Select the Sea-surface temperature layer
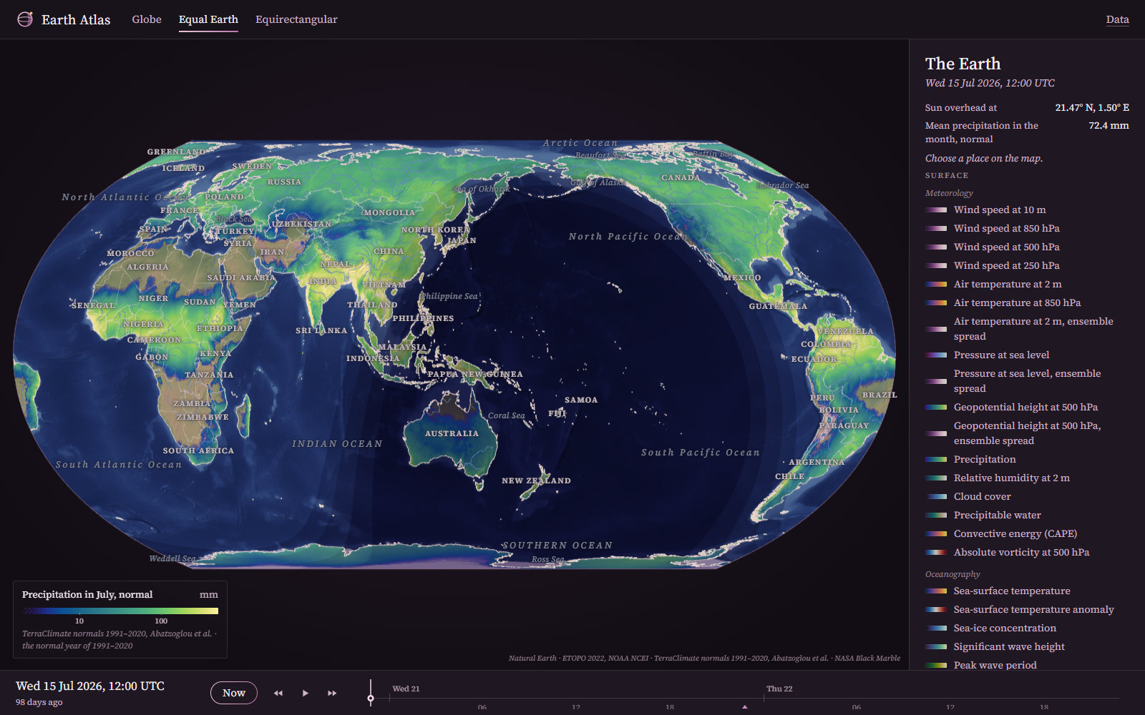The image size is (1145, 715). coord(1028,591)
